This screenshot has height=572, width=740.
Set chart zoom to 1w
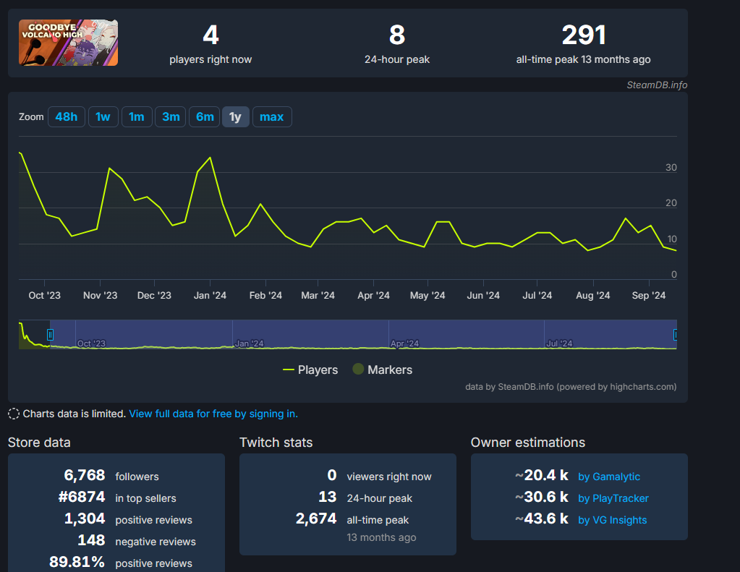(103, 116)
